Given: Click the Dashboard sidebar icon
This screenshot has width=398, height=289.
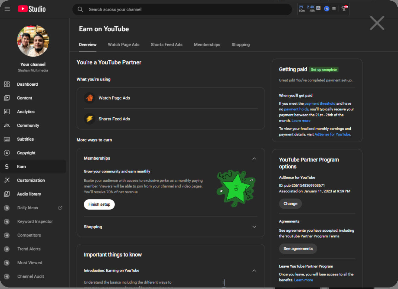Looking at the screenshot, I should pos(7,84).
